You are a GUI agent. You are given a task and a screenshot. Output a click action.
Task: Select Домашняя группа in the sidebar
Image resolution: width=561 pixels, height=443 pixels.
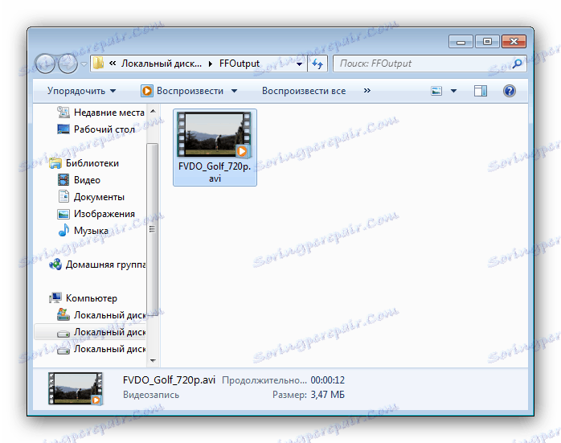105,265
